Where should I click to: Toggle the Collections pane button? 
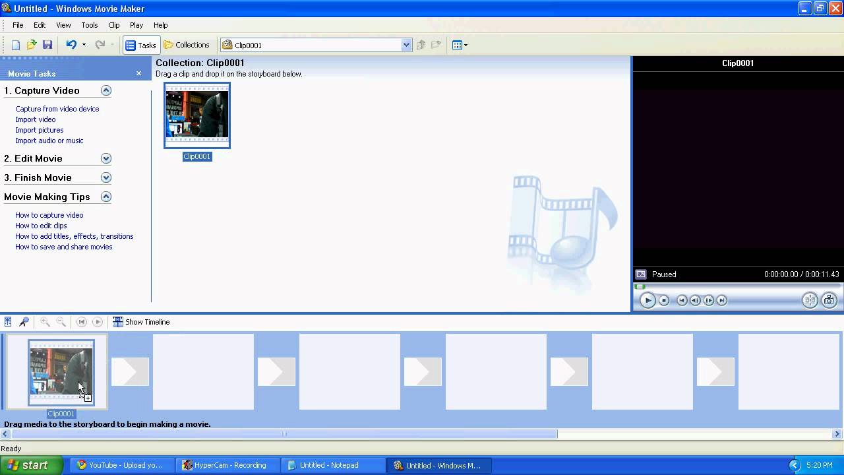(x=187, y=45)
